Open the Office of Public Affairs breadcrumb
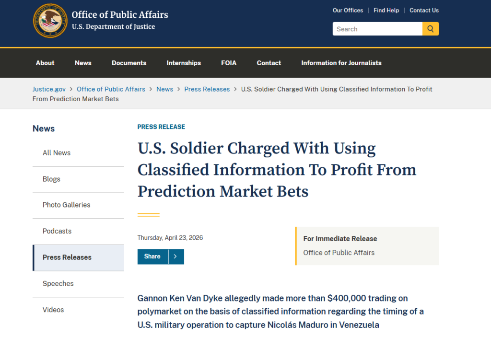The image size is (491, 338). (111, 89)
